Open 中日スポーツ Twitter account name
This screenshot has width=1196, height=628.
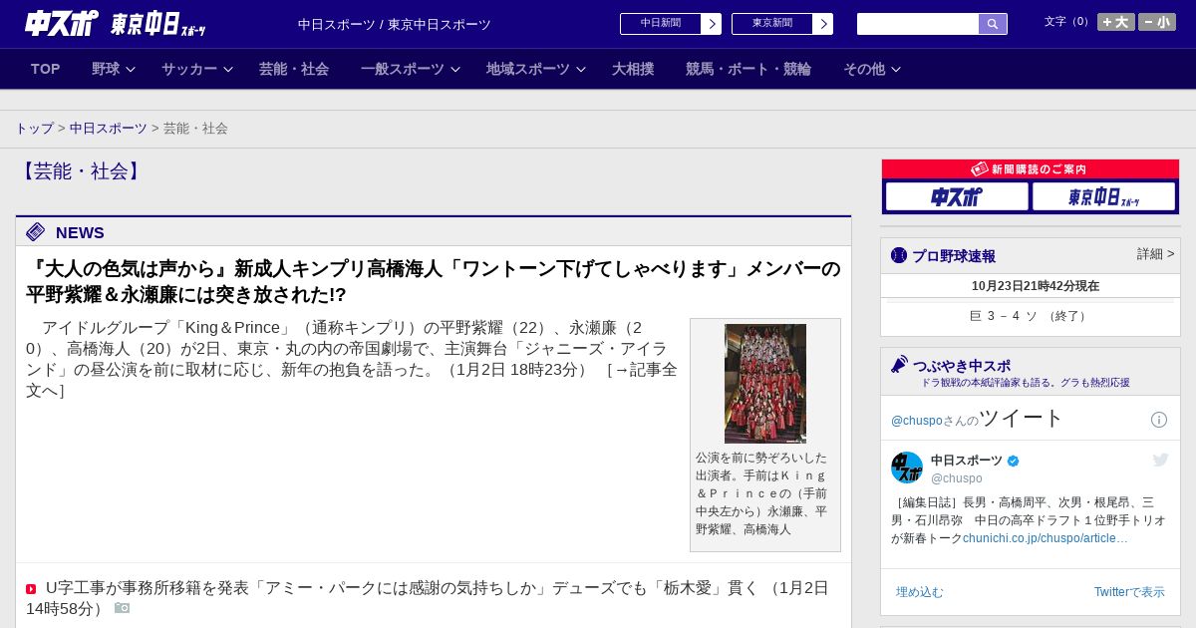click(x=967, y=461)
